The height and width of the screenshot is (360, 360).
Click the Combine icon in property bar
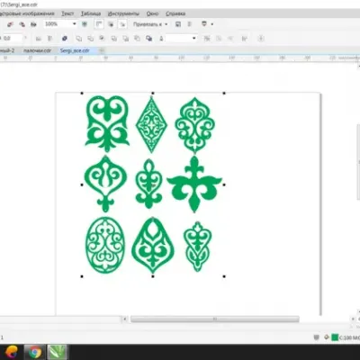[x=65, y=39]
